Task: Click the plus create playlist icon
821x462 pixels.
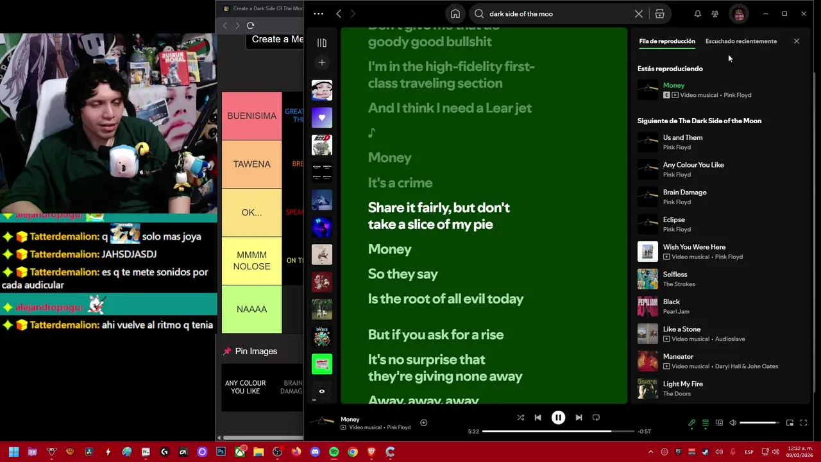Action: point(322,62)
